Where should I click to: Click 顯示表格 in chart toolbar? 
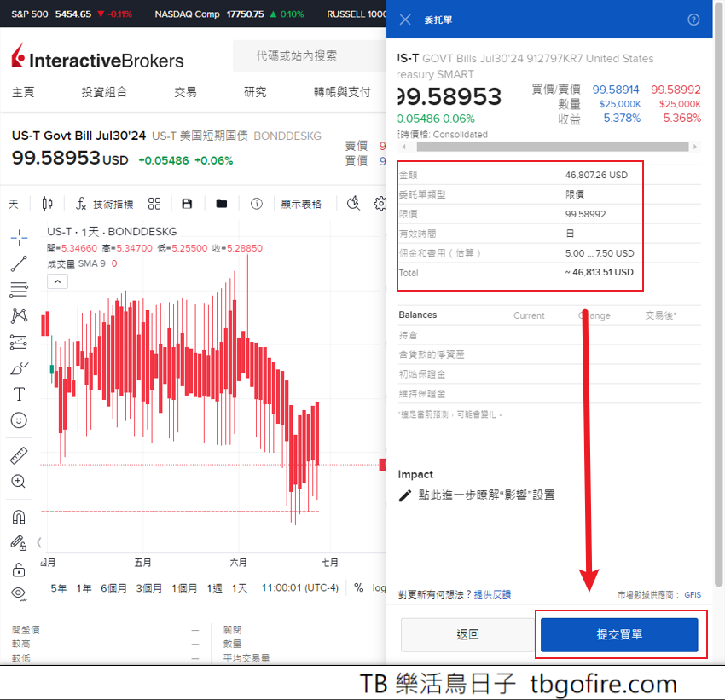(301, 204)
